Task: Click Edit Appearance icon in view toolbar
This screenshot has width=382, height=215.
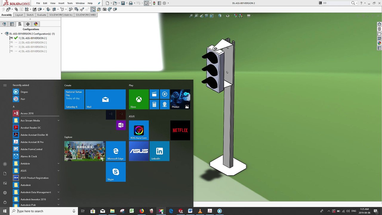Action: (235, 16)
